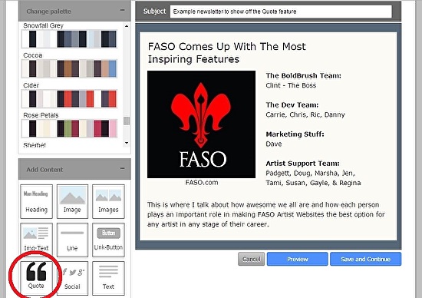Collapse the Add Content panel

click(x=123, y=169)
